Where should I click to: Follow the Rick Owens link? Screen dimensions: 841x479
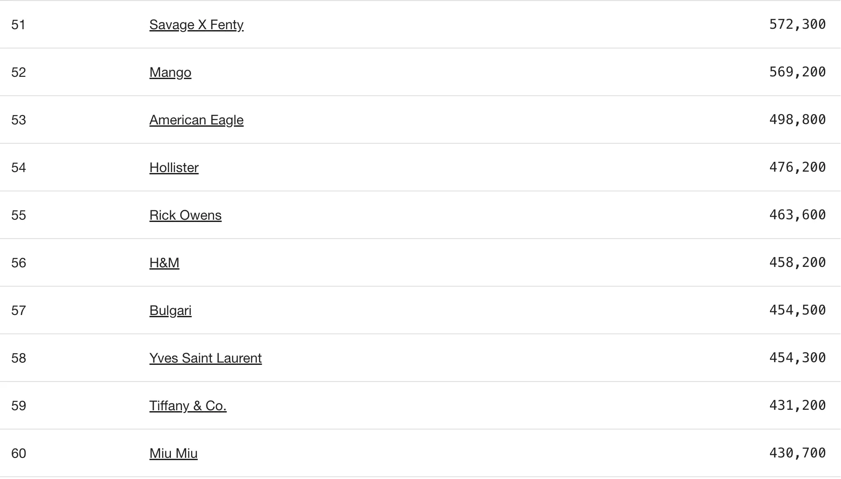185,215
